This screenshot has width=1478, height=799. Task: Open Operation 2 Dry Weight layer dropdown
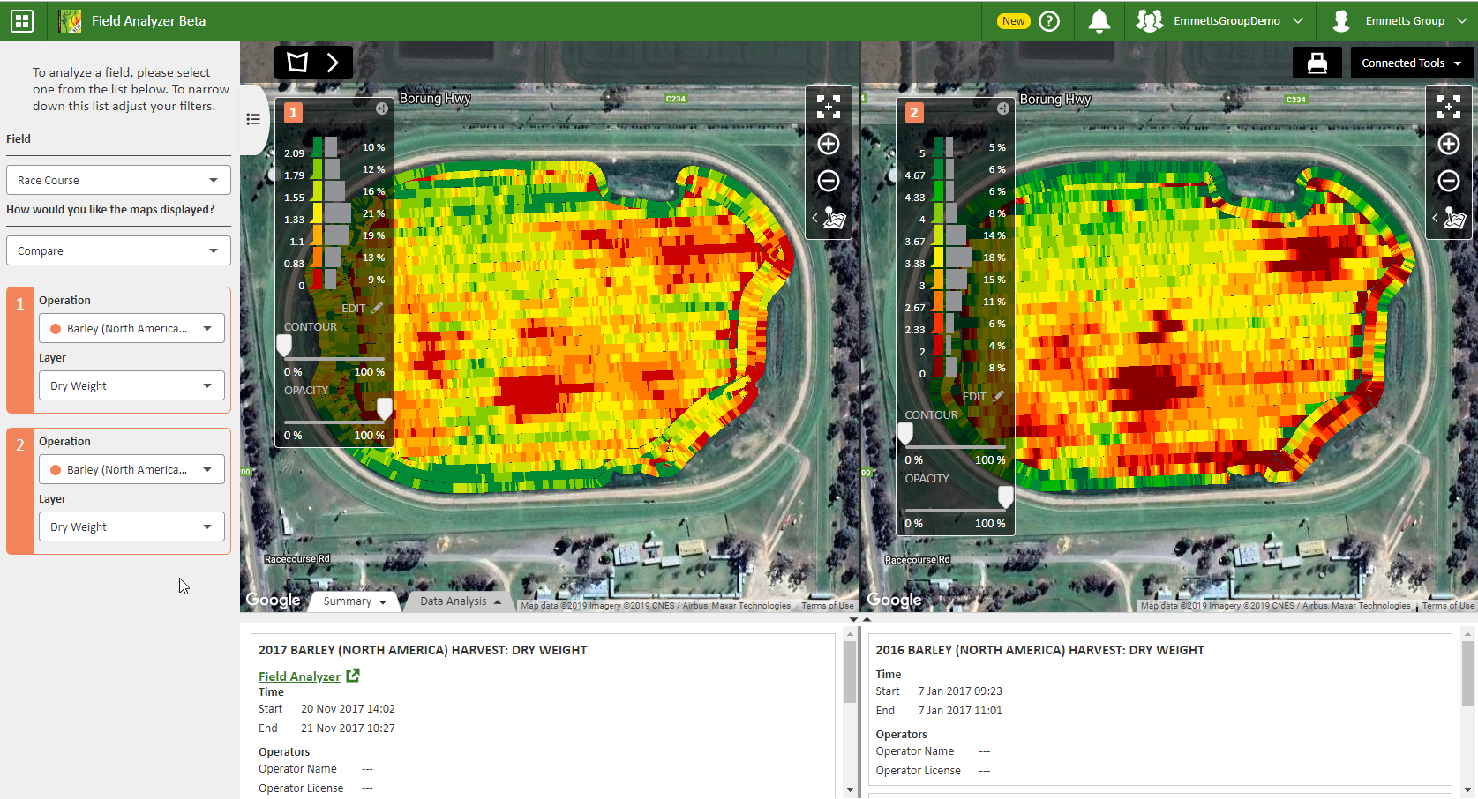coord(131,526)
